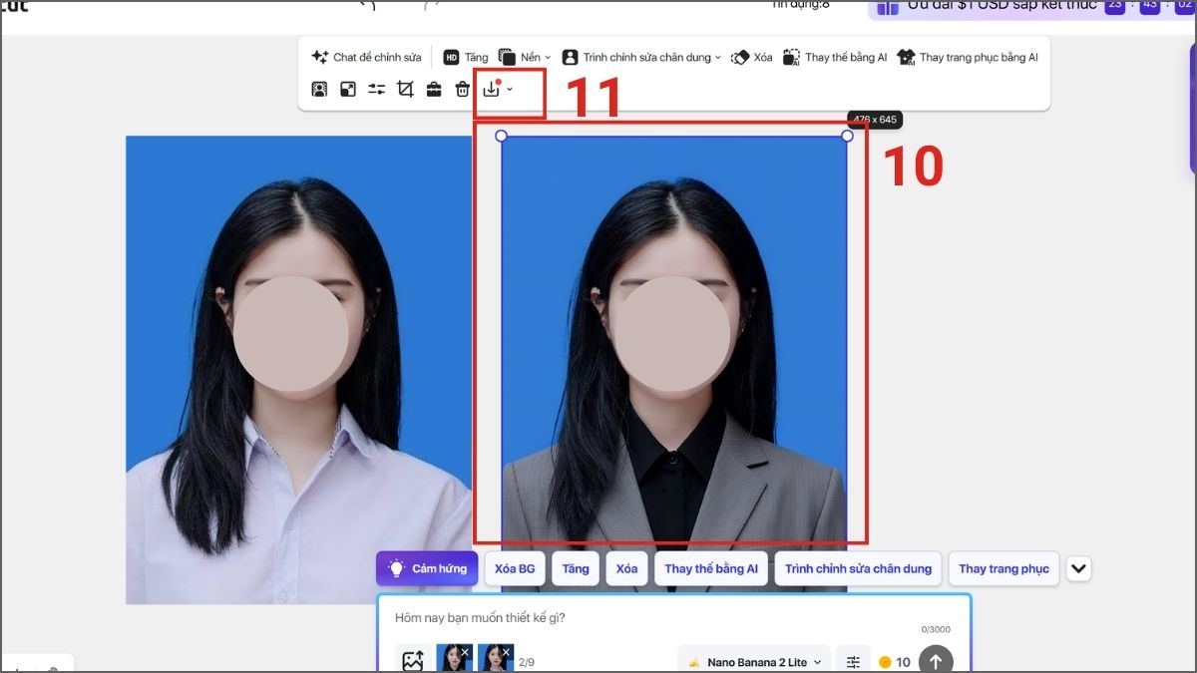Click the download icon in toolbar
This screenshot has width=1197, height=673.
coord(492,90)
